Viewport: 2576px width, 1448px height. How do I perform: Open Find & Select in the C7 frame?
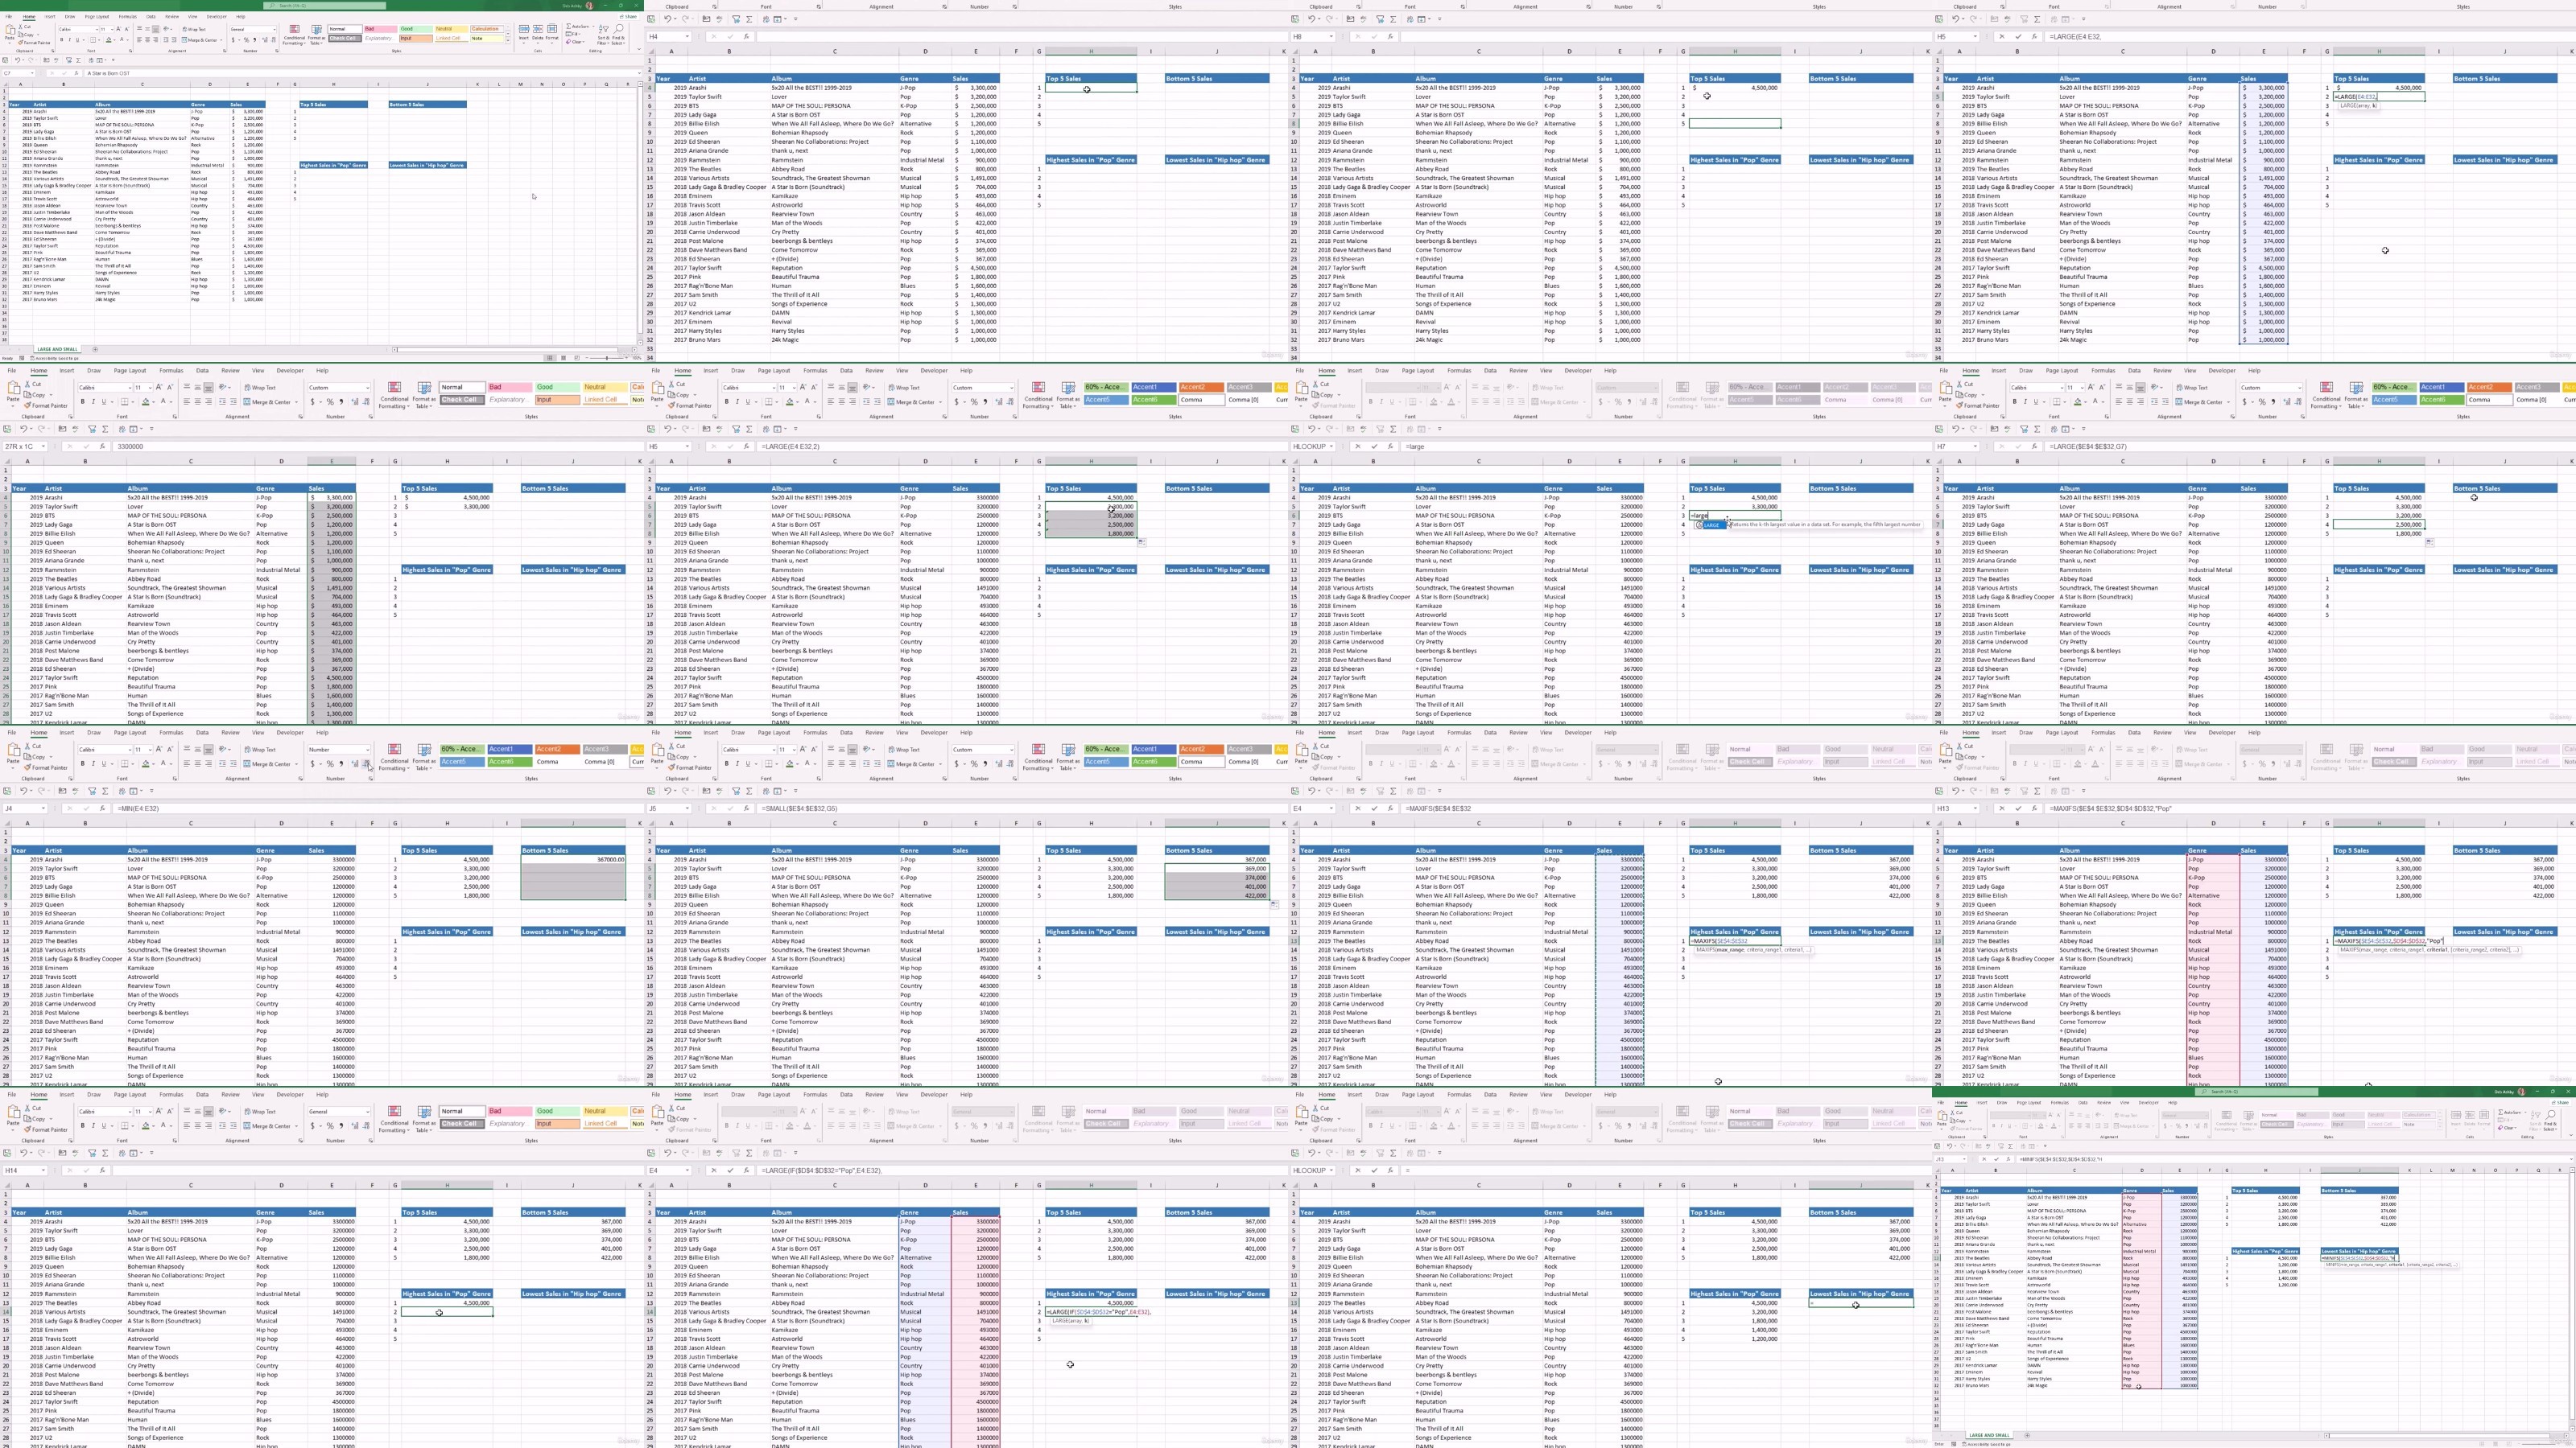[619, 34]
